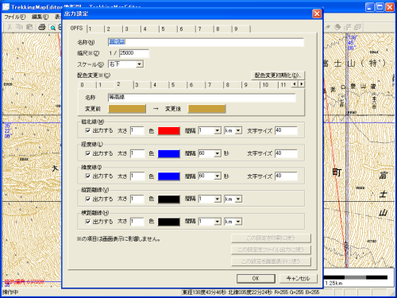397x298 pixels.
Task: Open 横距離線 km unit dropdown
Action: tap(238, 222)
